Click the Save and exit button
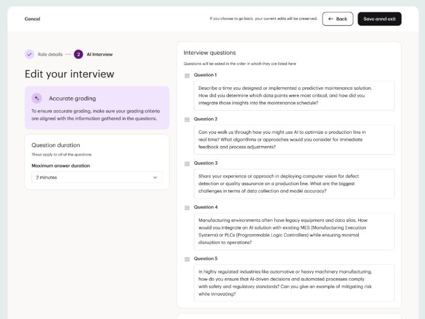This screenshot has width=425, height=319. point(379,19)
